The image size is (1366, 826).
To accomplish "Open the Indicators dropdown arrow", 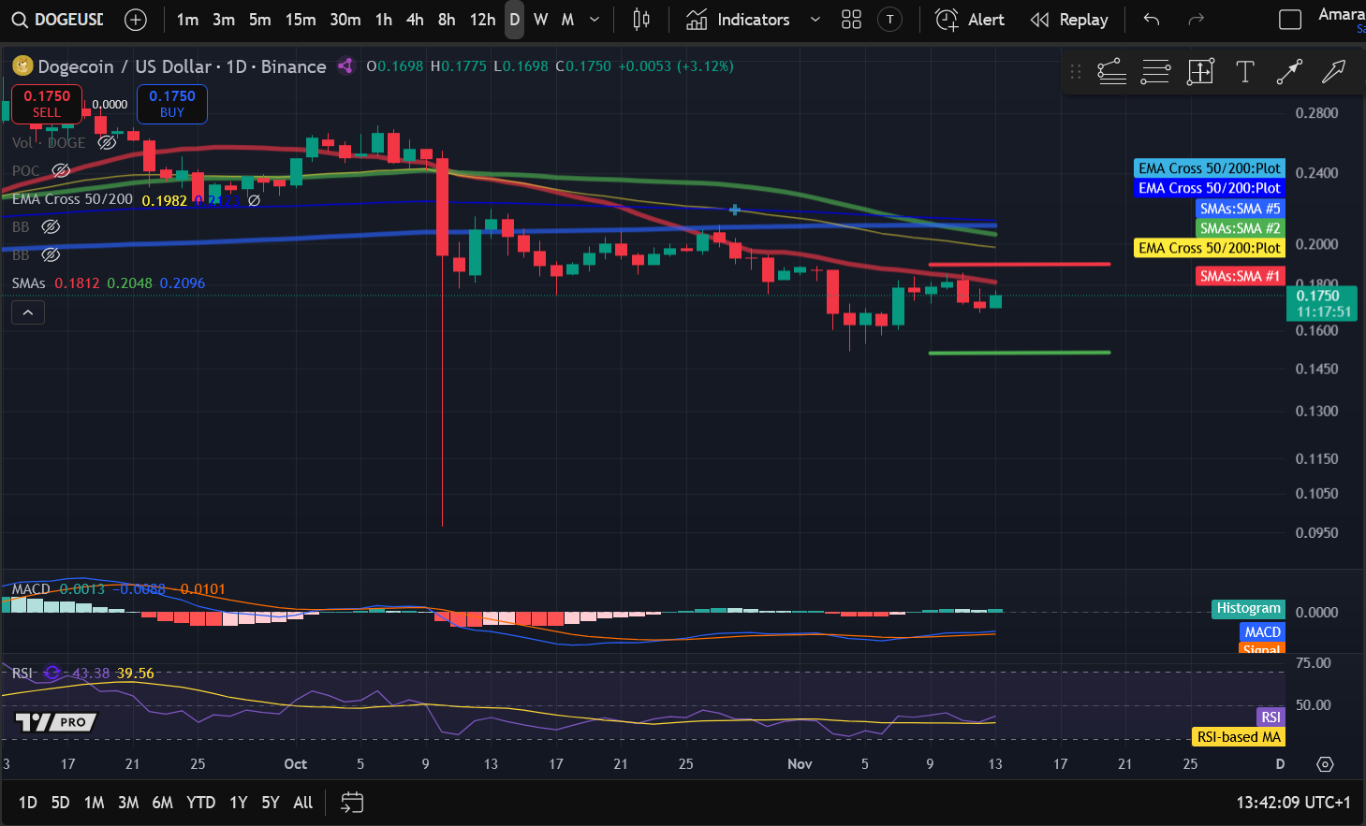I will click(814, 19).
